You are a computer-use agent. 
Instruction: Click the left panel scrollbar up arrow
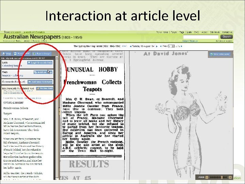click(x=57, y=58)
